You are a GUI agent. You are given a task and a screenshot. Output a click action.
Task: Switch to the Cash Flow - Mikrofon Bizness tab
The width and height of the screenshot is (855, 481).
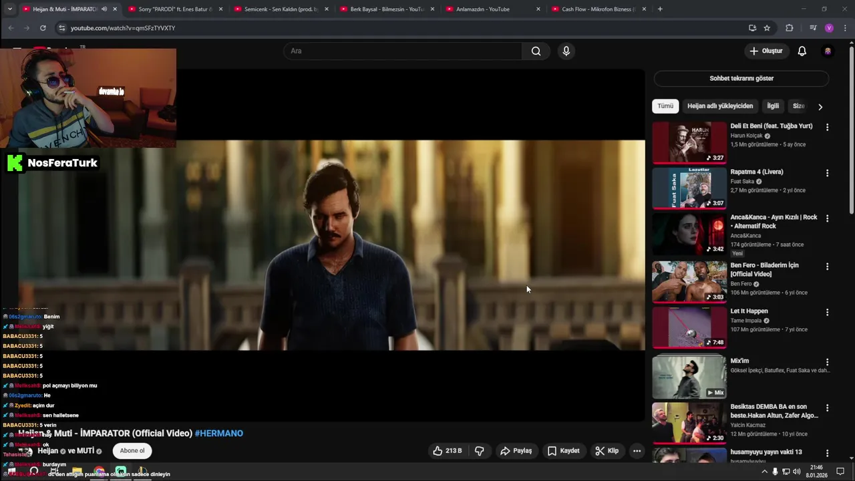tap(598, 9)
